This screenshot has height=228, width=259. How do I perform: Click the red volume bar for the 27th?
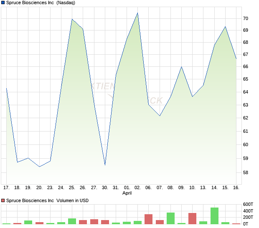click(94, 222)
